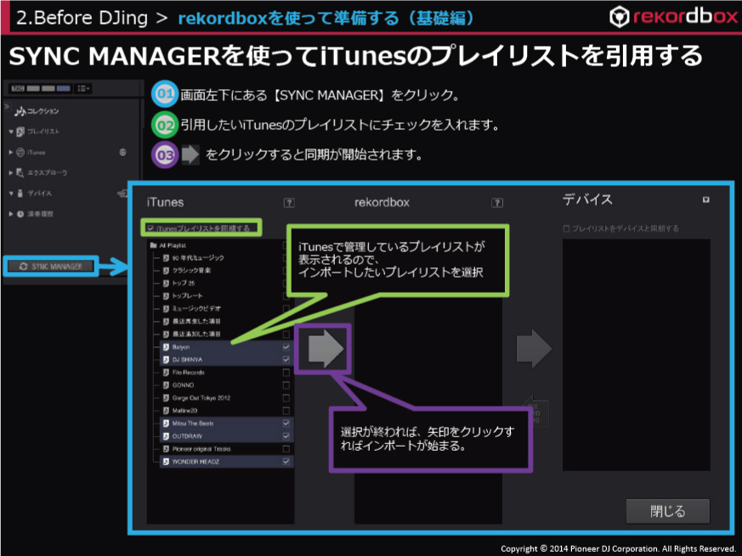Open help icon next to iTunes heading
The height and width of the screenshot is (556, 742).
[289, 203]
